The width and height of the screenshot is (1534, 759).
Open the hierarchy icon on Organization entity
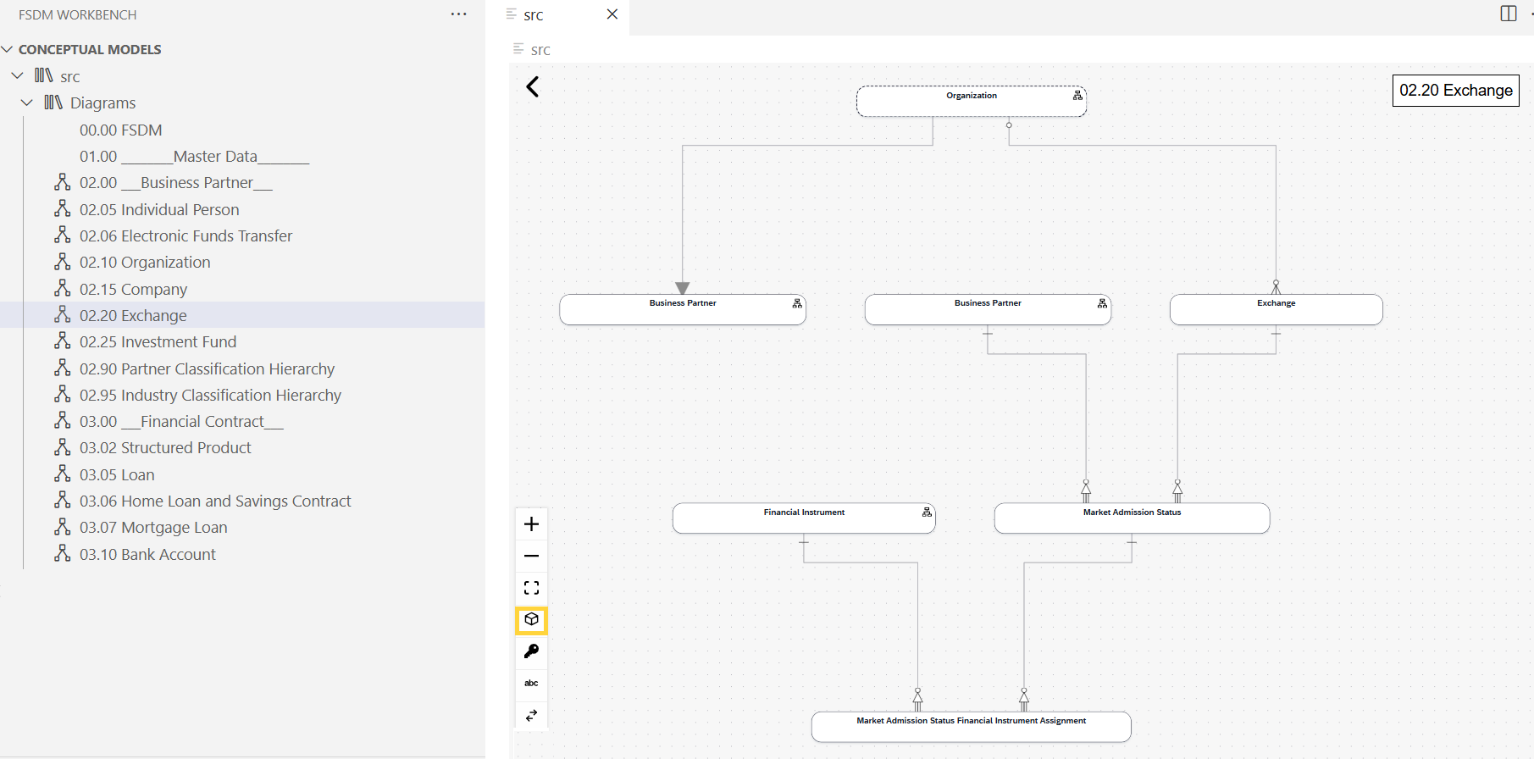(x=1077, y=96)
